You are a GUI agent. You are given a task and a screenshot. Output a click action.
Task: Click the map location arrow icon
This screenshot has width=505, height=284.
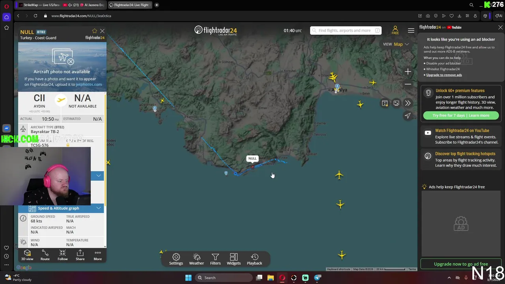pyautogui.click(x=408, y=116)
